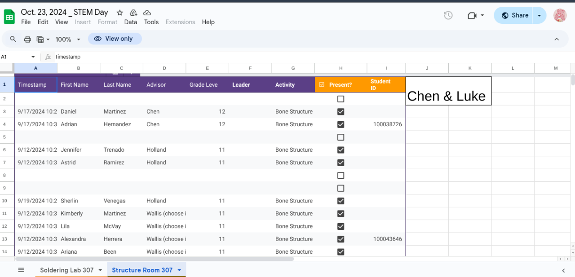Screen dimensions: 575x277
Task: Check the Present box in row 8
Action: click(x=341, y=175)
